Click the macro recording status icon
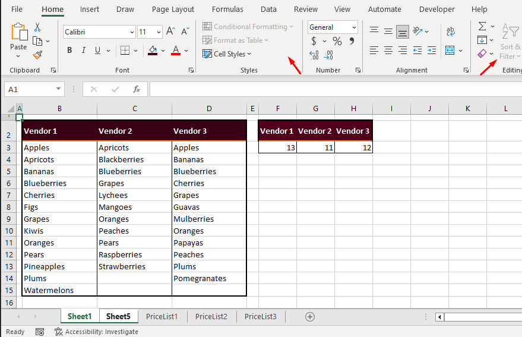522x337 pixels. click(x=40, y=332)
